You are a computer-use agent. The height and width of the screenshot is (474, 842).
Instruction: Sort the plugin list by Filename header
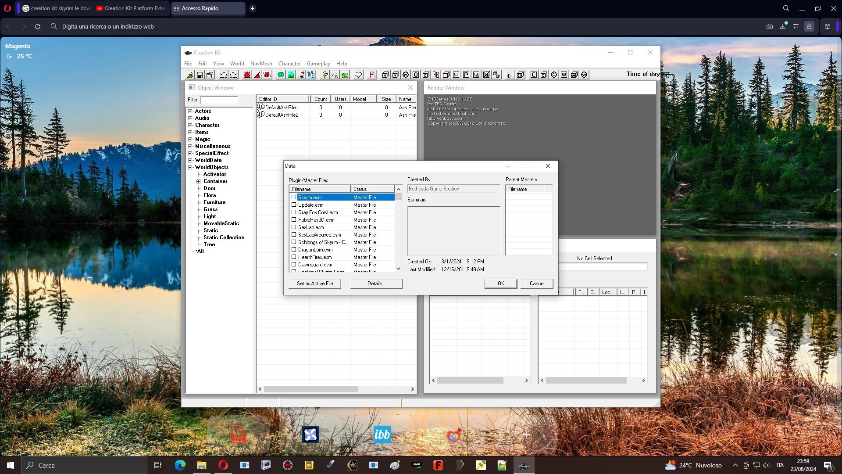coord(320,189)
